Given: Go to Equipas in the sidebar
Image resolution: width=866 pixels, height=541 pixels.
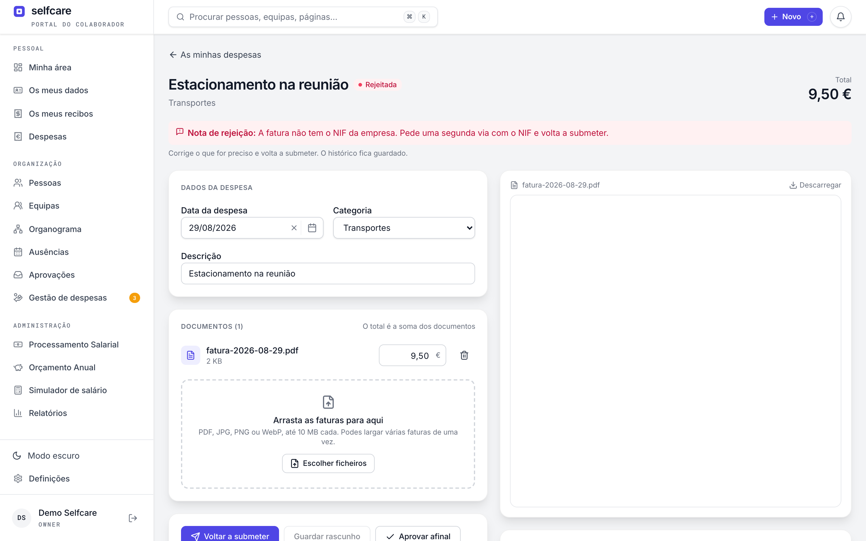Looking at the screenshot, I should point(77,206).
